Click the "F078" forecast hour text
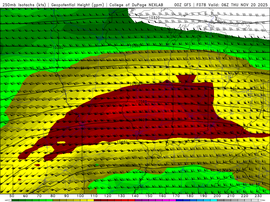 [201, 5]
